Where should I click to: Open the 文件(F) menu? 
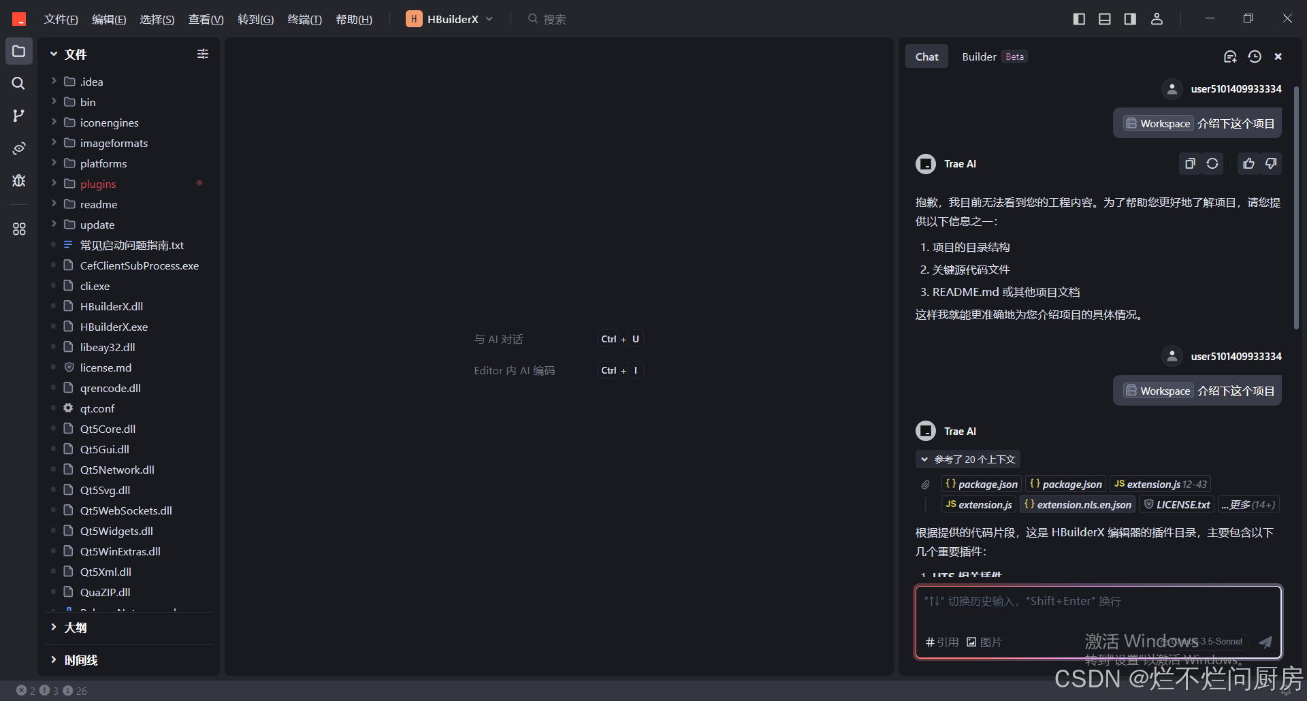61,19
